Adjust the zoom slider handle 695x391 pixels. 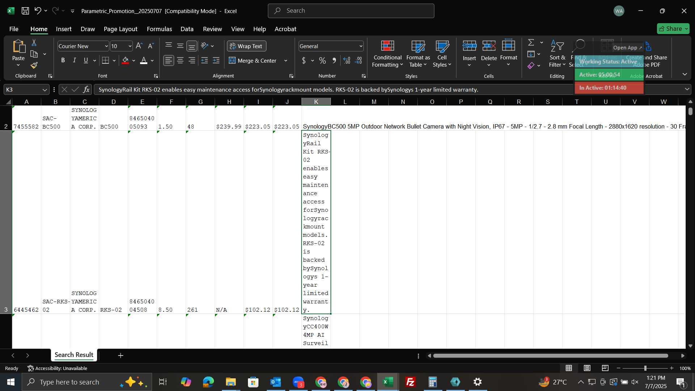645,368
